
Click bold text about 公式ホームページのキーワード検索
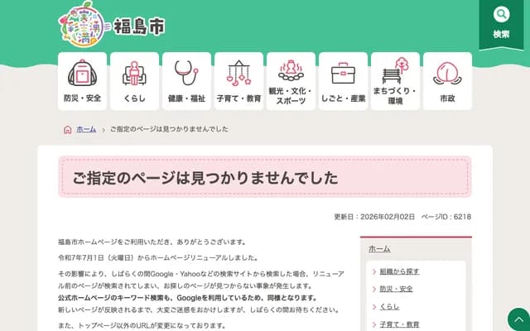(x=188, y=298)
